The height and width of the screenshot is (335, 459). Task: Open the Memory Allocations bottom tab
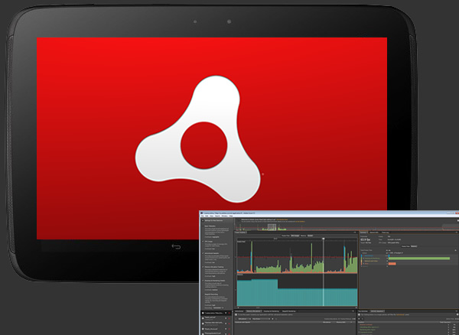[253, 311]
